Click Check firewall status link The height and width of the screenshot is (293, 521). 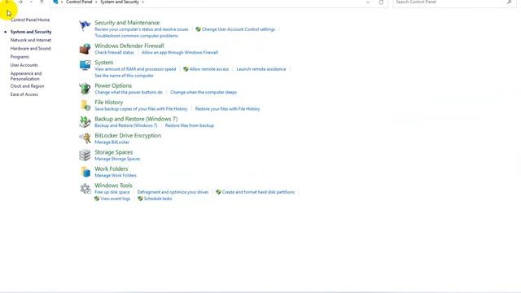(x=114, y=52)
